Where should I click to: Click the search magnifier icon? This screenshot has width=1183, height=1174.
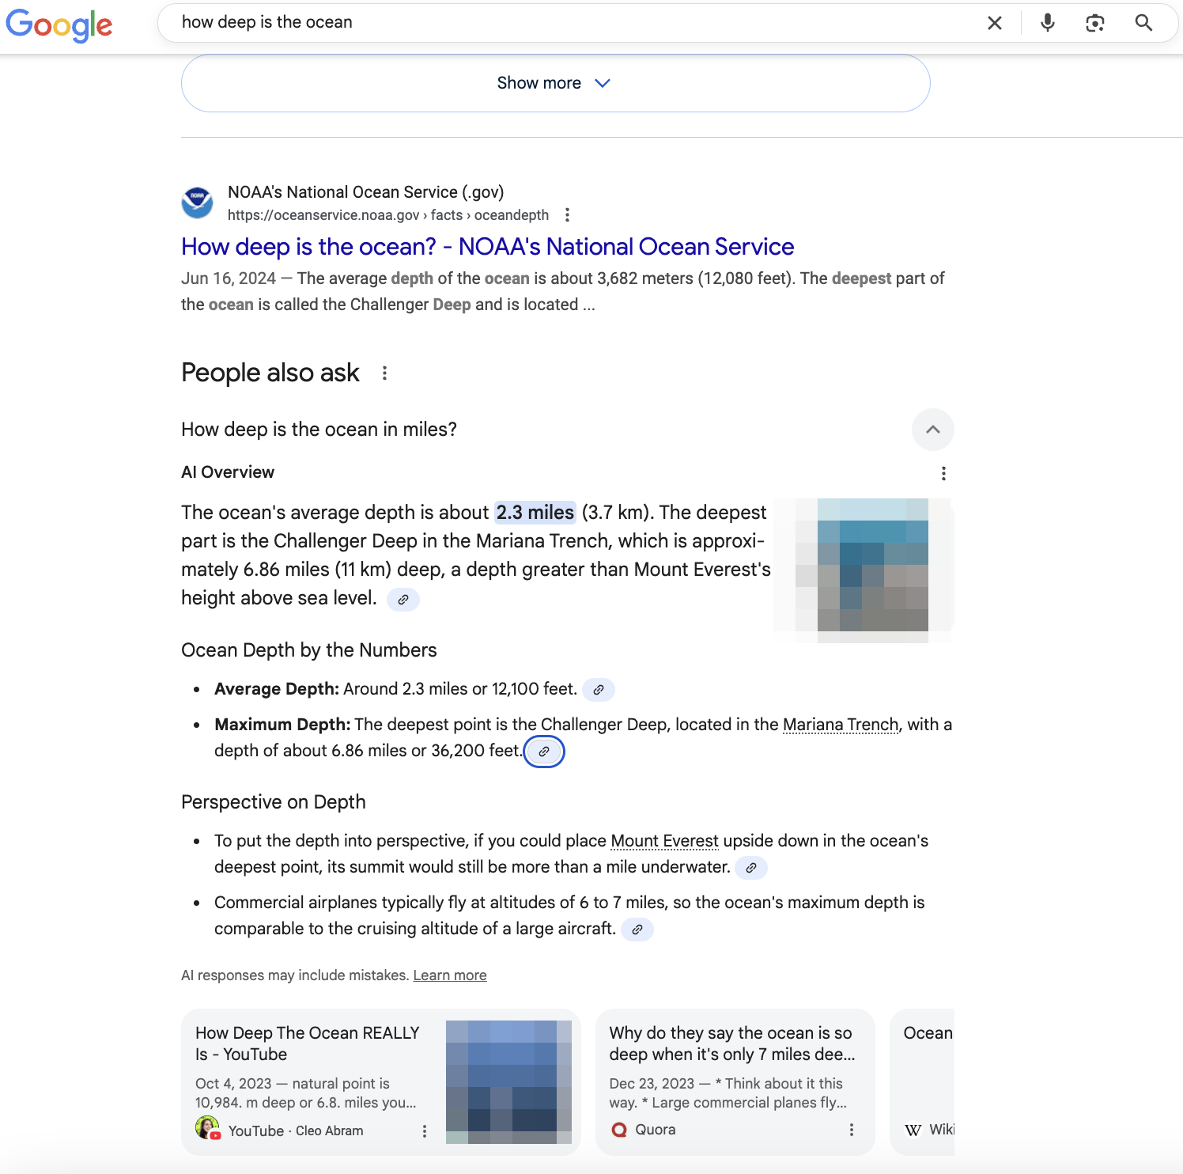(1143, 23)
